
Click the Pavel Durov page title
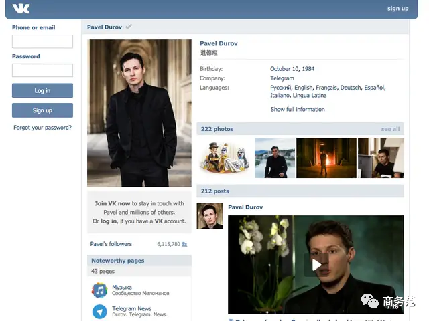(x=105, y=27)
